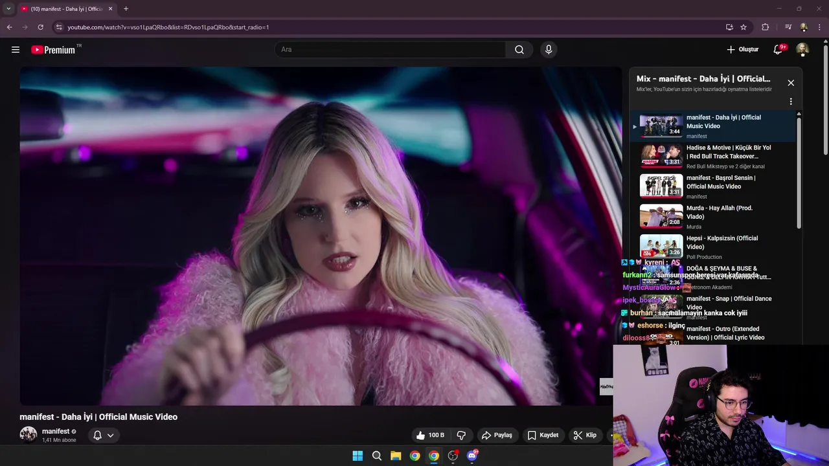Viewport: 829px width, 466px height.
Task: Open the manifest channel avatar
Action: point(28,435)
